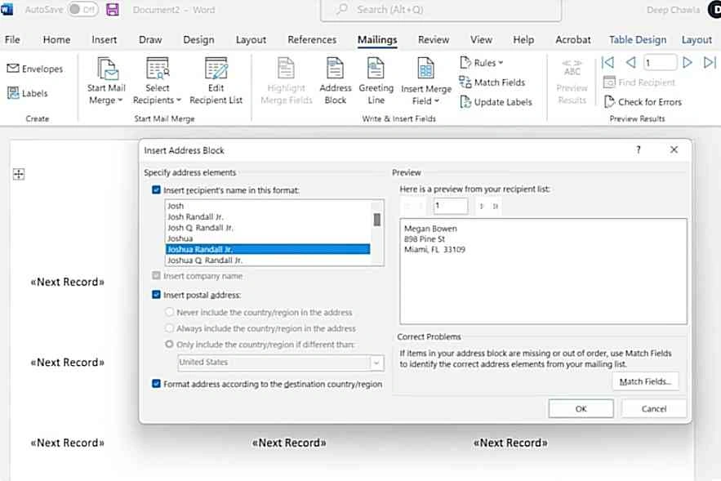Go to last record in ribbon
Image resolution: width=721 pixels, height=481 pixels.
click(710, 62)
